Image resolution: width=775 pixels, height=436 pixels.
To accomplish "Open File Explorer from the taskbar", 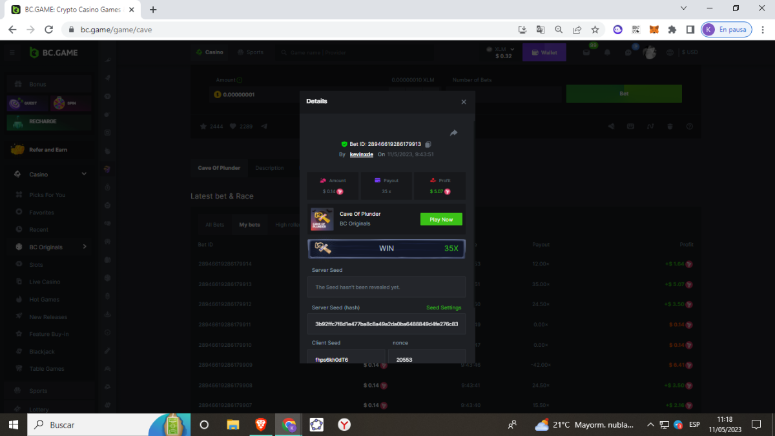I will click(232, 424).
